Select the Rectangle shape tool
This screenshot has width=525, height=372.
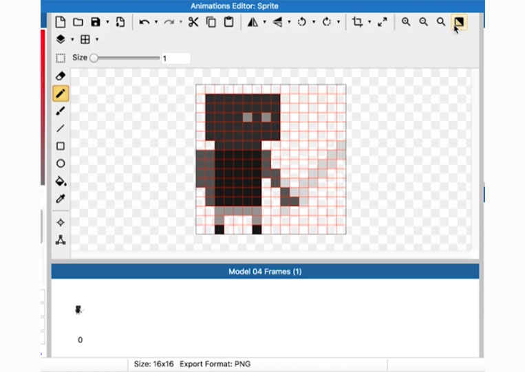tap(61, 146)
